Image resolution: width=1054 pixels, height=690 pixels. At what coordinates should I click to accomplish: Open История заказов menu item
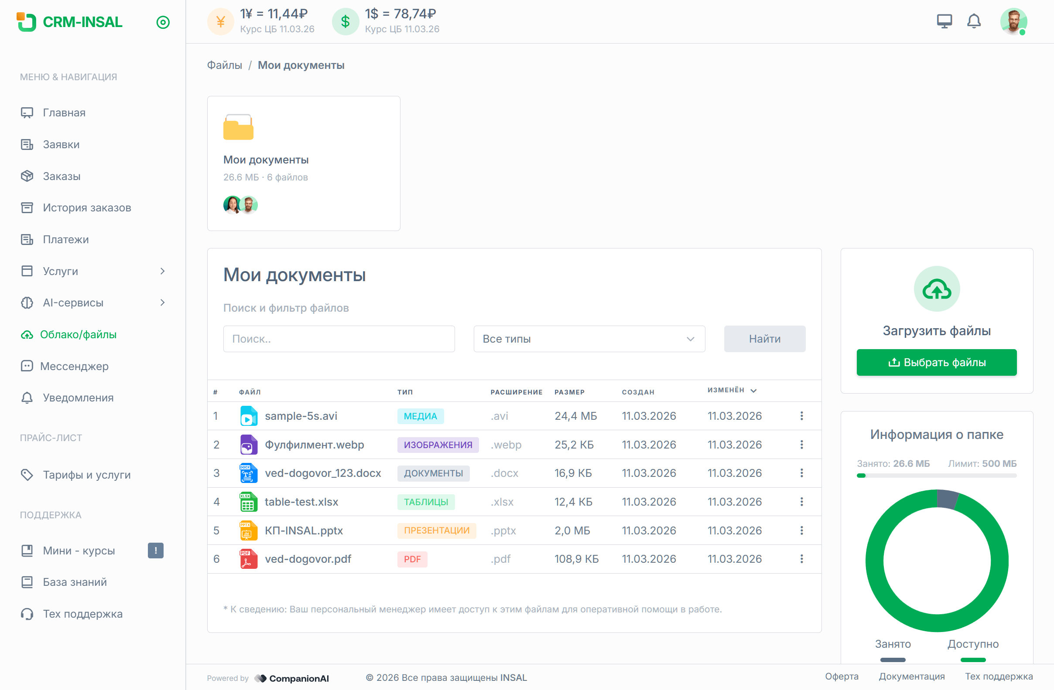tap(87, 207)
